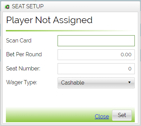
Task: Click the Close link
Action: [x=102, y=116]
